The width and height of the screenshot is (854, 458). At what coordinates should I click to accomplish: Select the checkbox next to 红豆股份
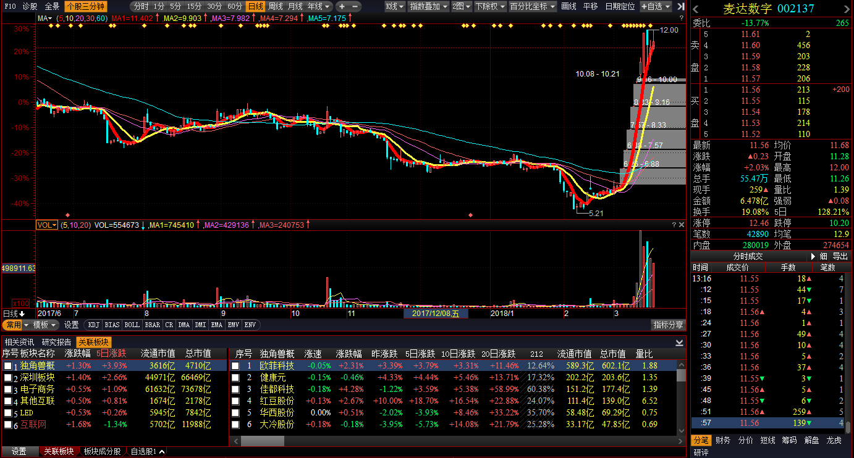235,401
